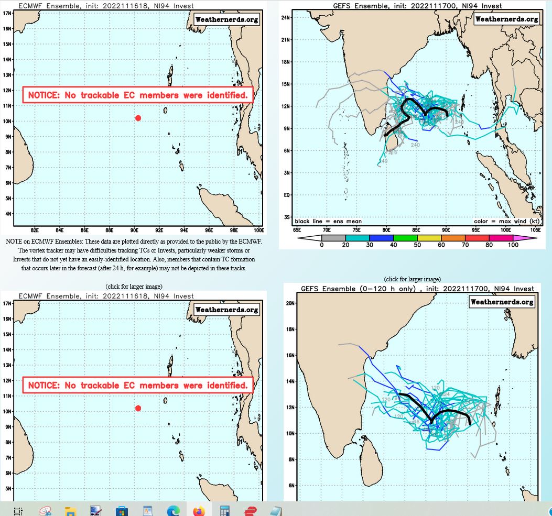The height and width of the screenshot is (516, 552).
Task: Launch the Calculator from the taskbar
Action: click(225, 511)
